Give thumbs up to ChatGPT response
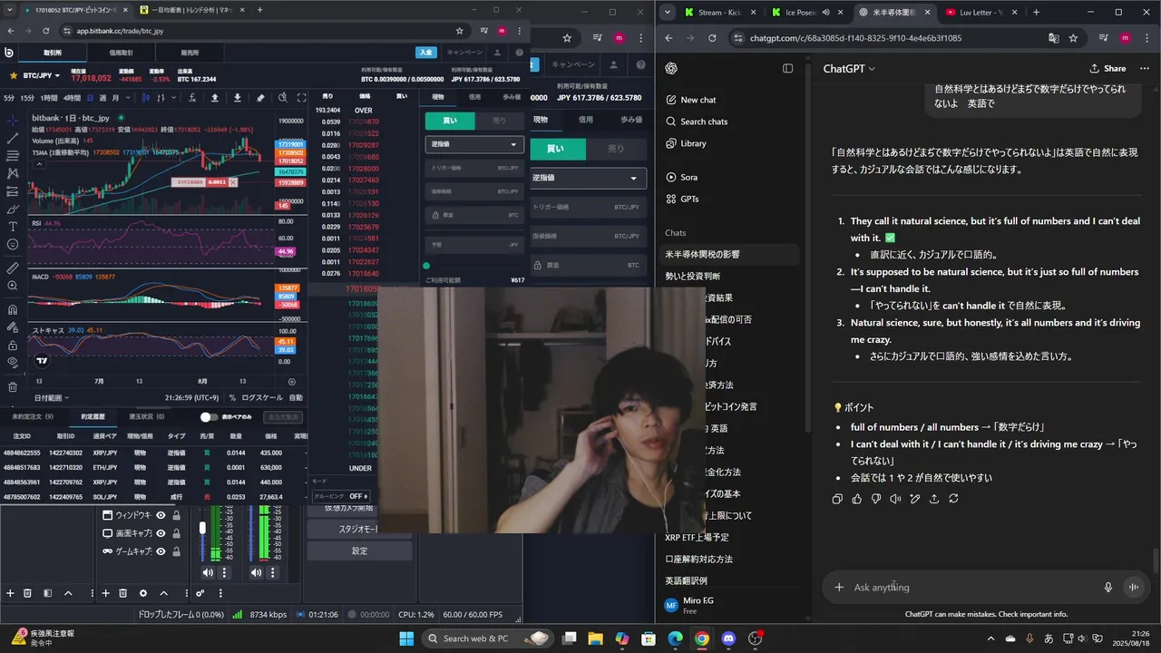The width and height of the screenshot is (1161, 653). (x=857, y=499)
